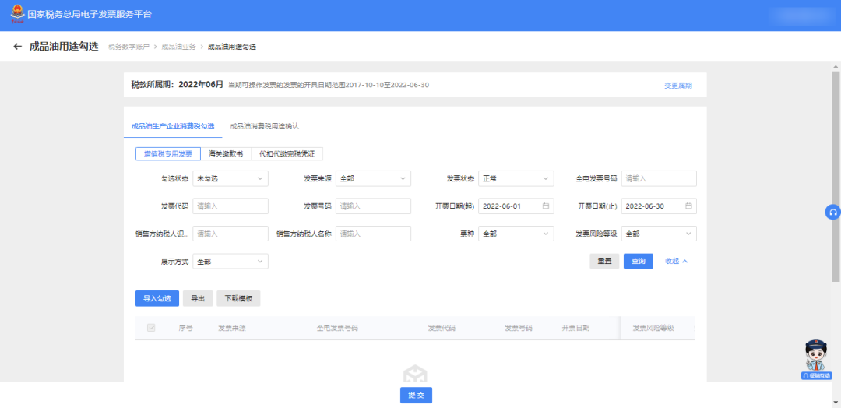This screenshot has height=408, width=841.
Task: Click the blue 查询 button
Action: (638, 262)
